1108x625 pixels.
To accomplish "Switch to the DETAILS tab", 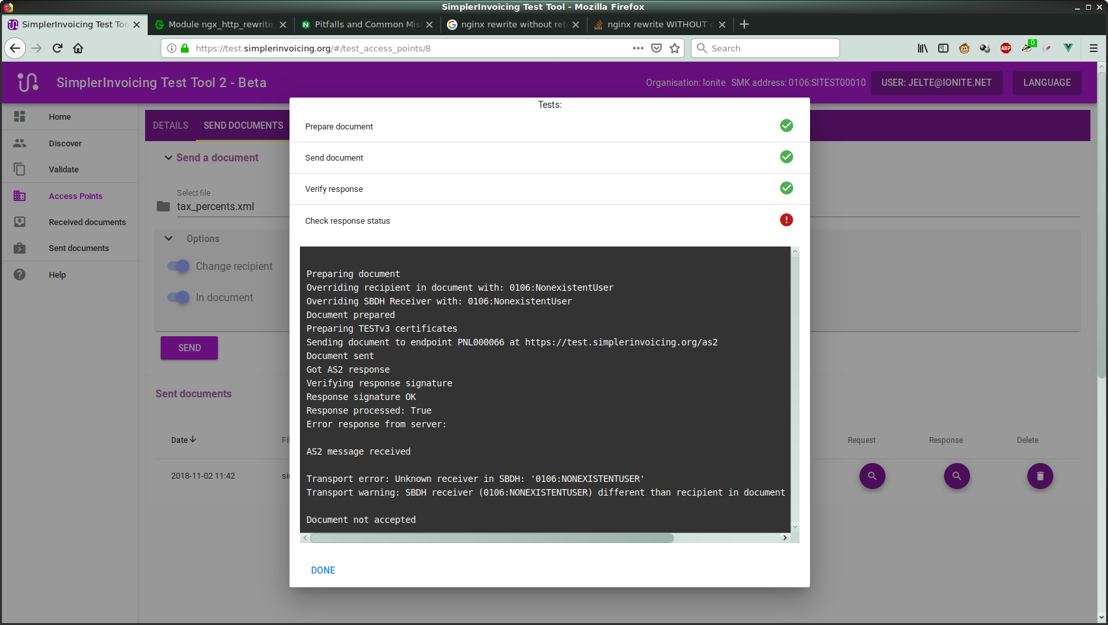I will [170, 126].
